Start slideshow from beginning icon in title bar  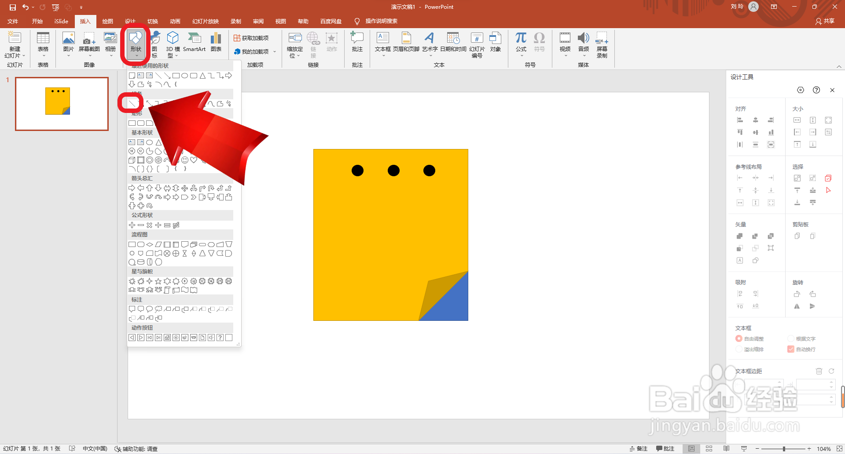[55, 7]
